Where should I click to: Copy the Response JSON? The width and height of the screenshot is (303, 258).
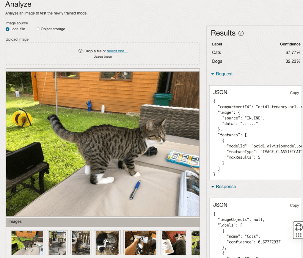[x=294, y=205]
